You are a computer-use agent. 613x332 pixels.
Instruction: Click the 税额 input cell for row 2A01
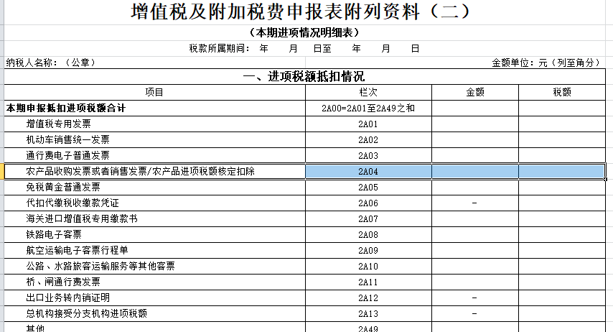click(x=562, y=124)
